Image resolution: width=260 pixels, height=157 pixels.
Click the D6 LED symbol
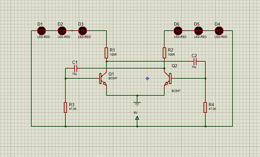coord(178,31)
